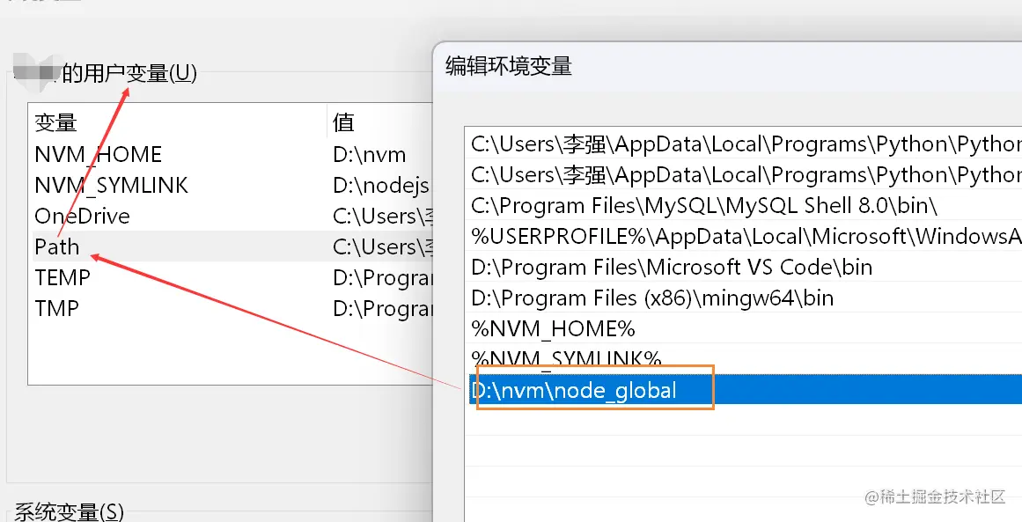Screen dimensions: 1022x522
Task: Click the 变量 column header
Action: (x=177, y=121)
